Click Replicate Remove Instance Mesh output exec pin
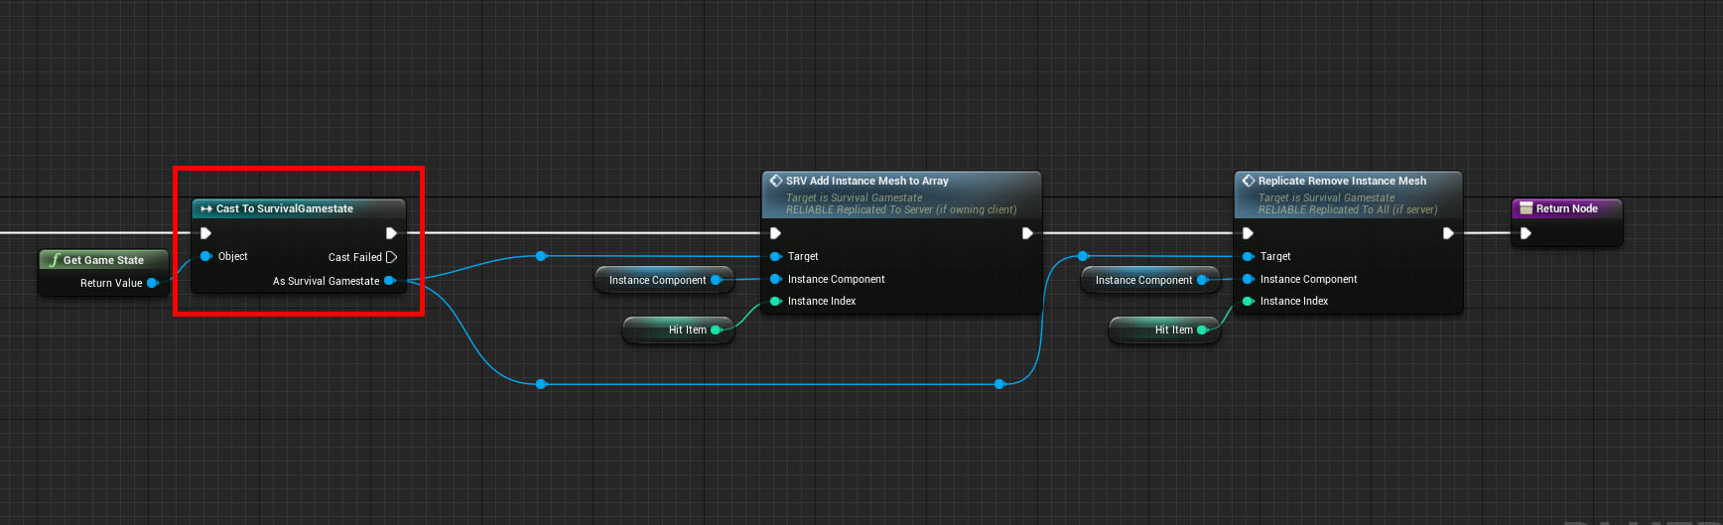The width and height of the screenshot is (1723, 525). click(1448, 233)
